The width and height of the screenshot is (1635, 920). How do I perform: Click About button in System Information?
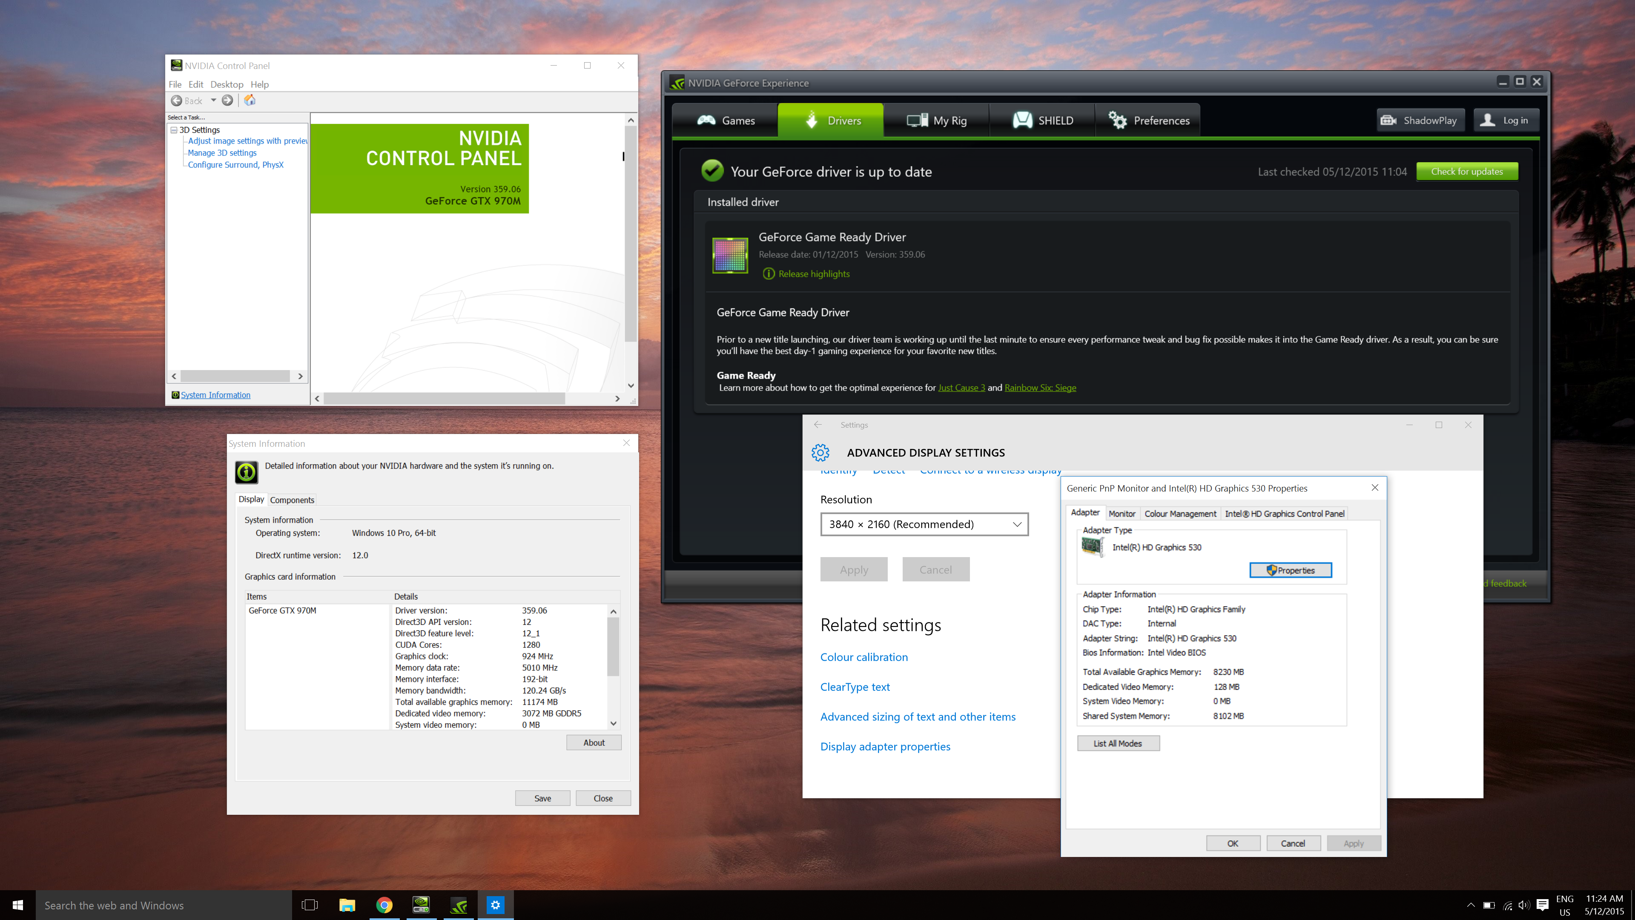click(594, 742)
